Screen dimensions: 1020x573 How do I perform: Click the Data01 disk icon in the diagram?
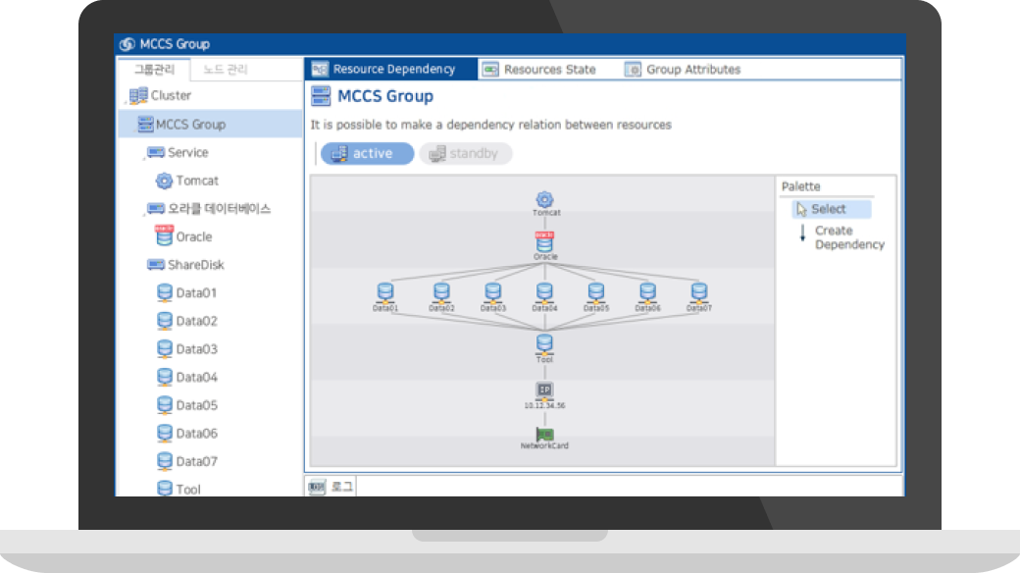[384, 292]
